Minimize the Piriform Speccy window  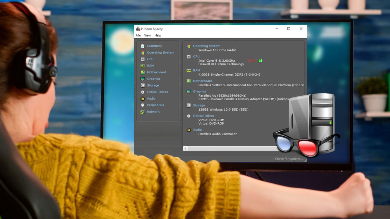click(x=277, y=29)
